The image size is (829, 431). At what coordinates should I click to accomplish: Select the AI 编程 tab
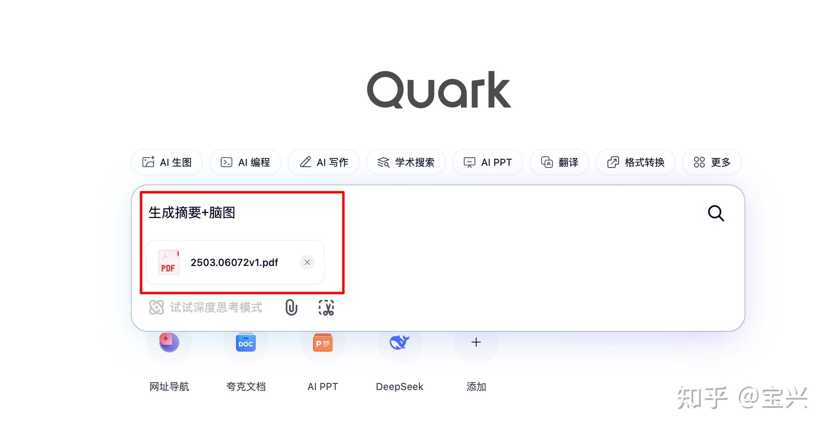pyautogui.click(x=245, y=162)
